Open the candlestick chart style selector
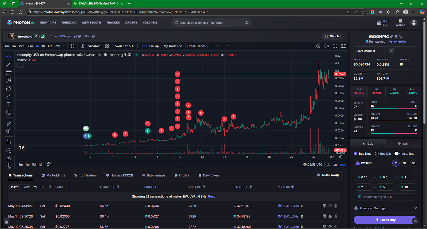 [73, 46]
